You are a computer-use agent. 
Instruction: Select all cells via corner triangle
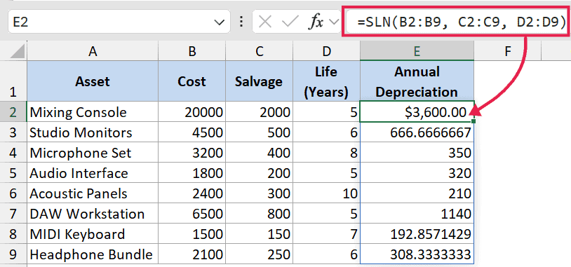coord(17,50)
